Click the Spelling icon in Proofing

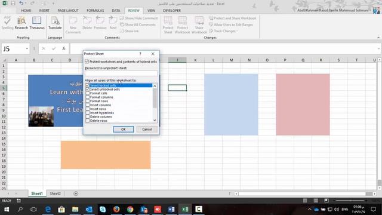(x=7, y=23)
